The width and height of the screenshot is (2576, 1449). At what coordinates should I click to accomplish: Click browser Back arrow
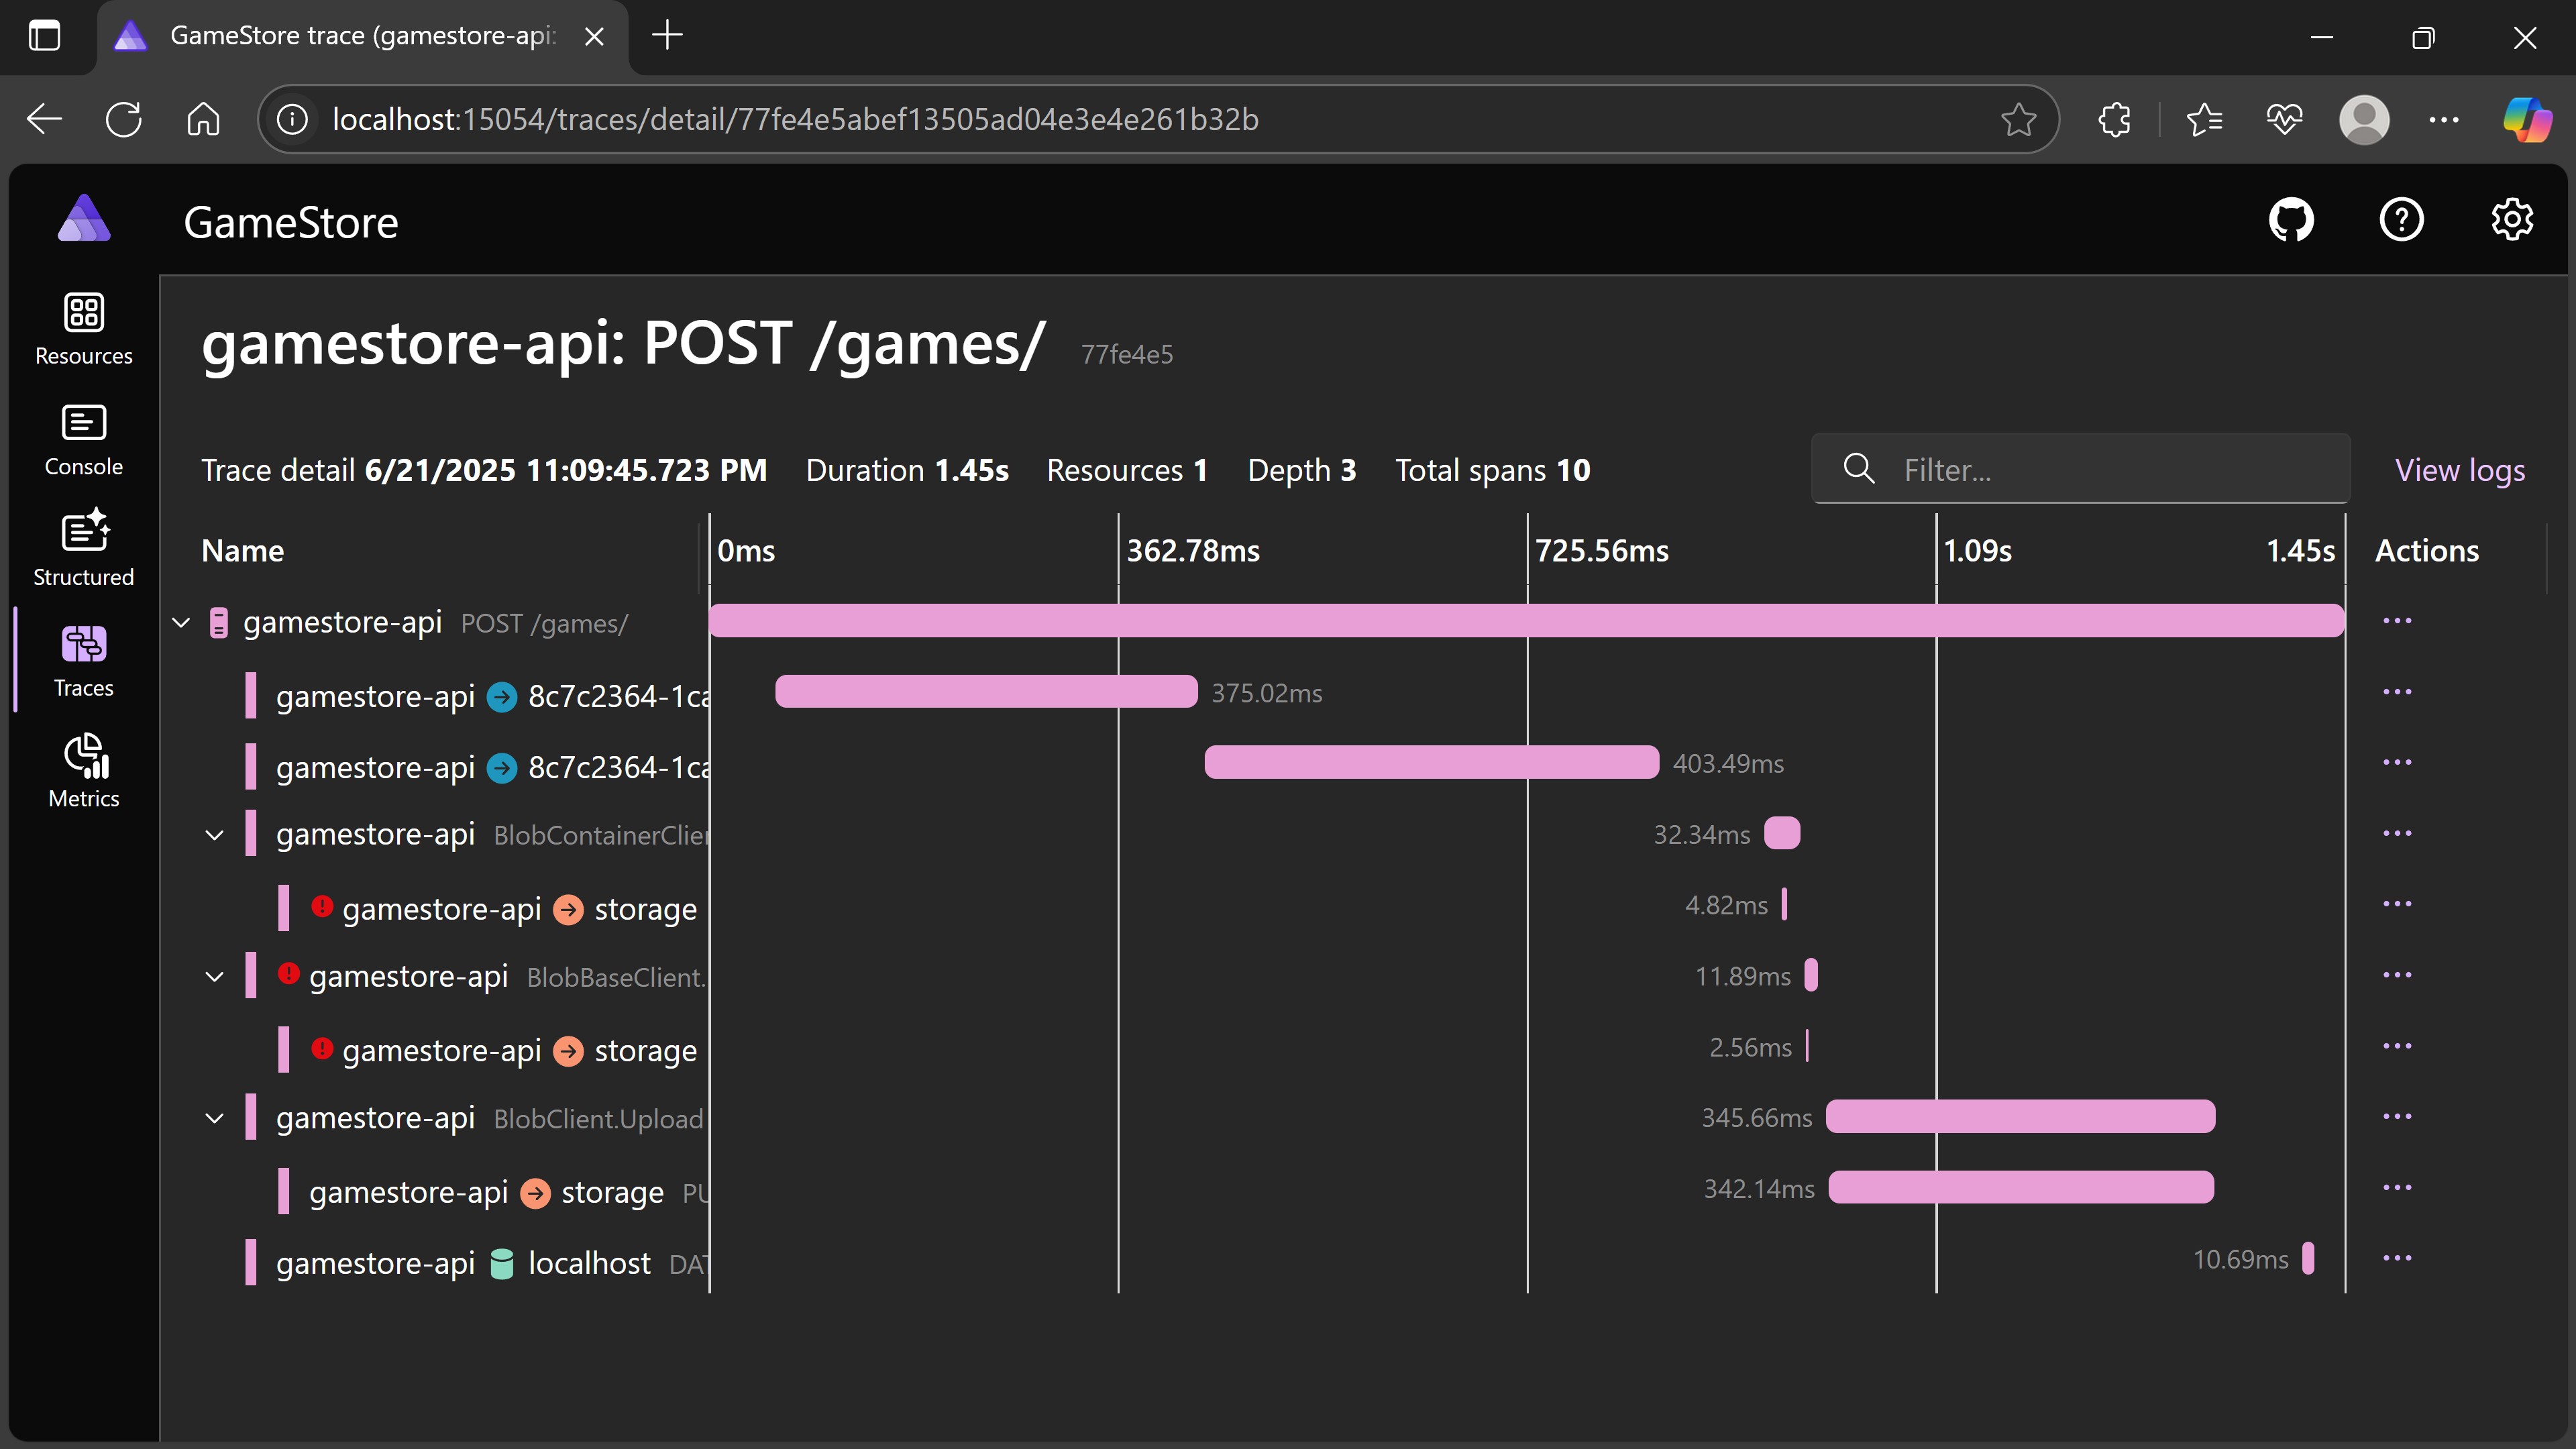tap(44, 119)
